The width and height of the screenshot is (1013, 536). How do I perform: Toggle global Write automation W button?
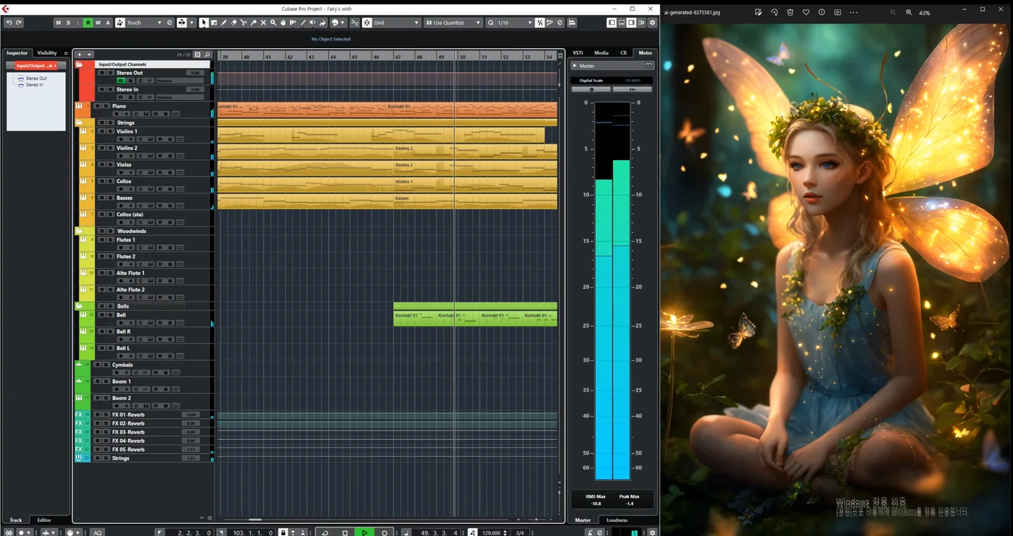tap(98, 23)
